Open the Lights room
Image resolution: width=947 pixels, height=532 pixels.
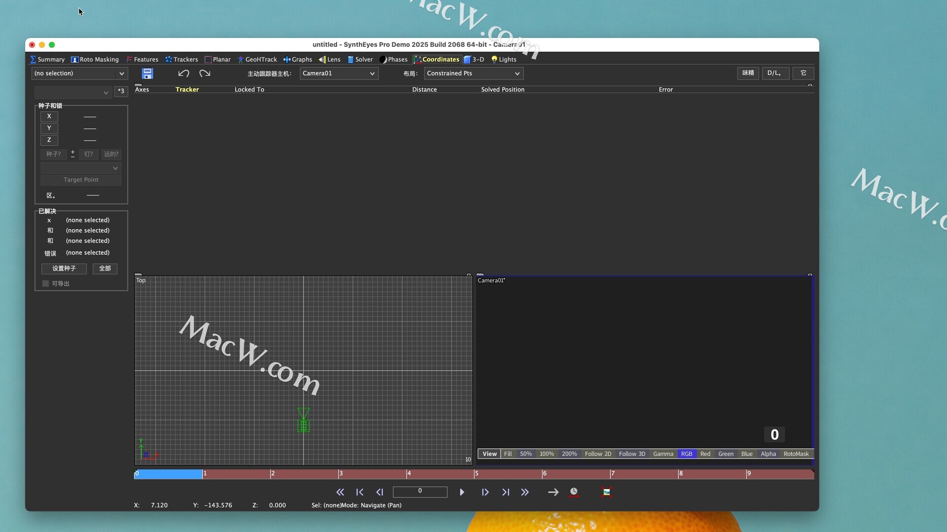pos(504,60)
